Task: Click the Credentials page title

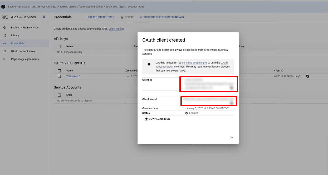Action: (x=63, y=17)
